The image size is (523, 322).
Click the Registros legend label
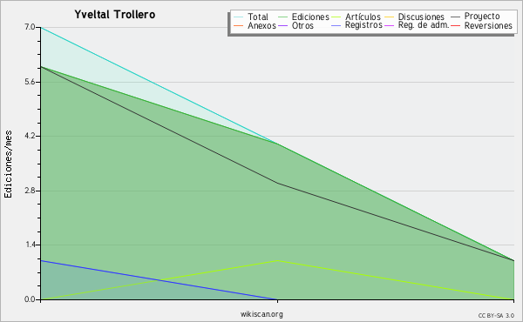(x=363, y=25)
